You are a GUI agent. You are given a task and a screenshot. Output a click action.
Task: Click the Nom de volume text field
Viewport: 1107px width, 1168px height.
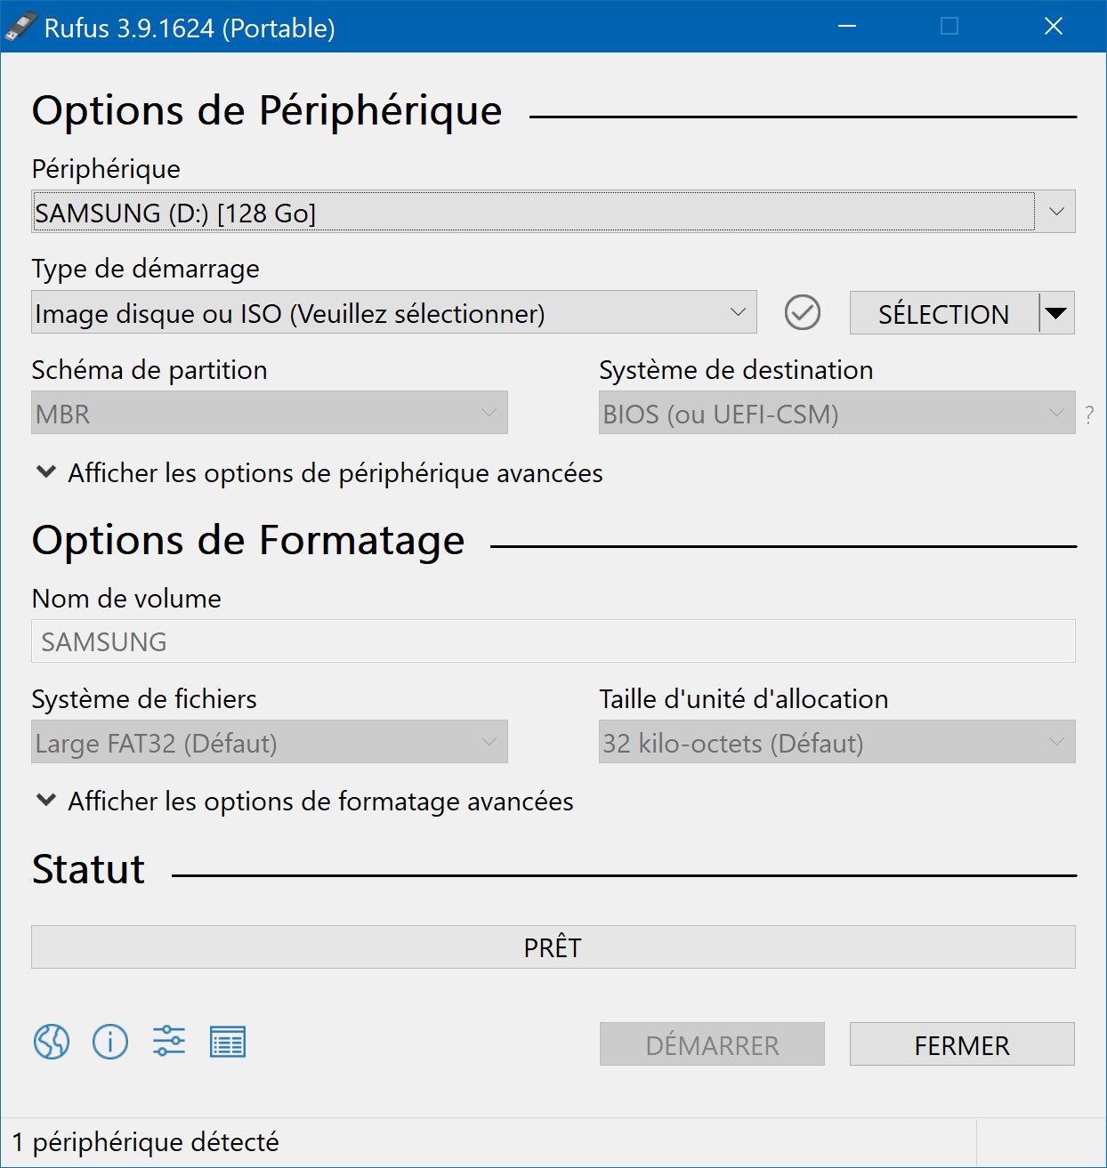click(553, 641)
